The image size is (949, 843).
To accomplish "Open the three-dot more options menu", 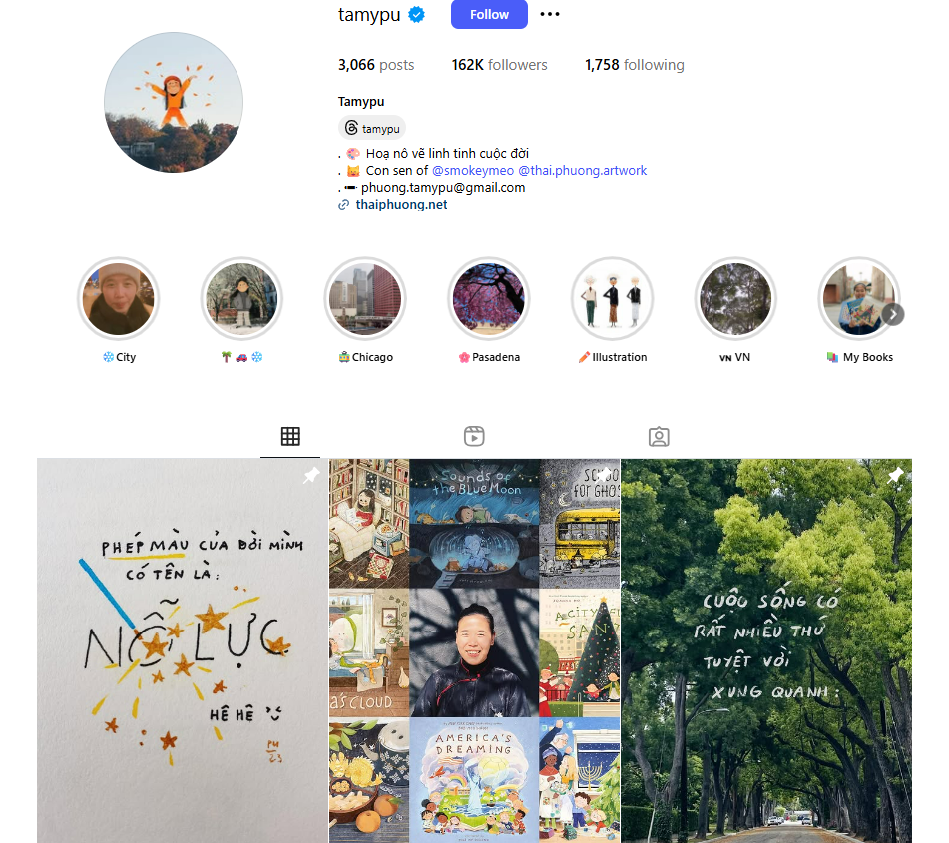I will click(x=549, y=14).
